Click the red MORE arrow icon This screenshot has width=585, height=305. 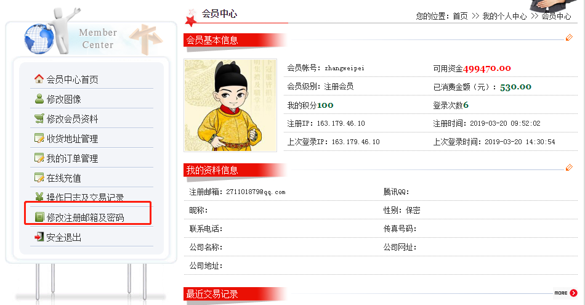pos(574,293)
